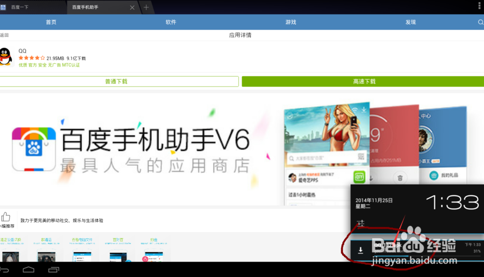The image size is (484, 277).
Task: Click the QQ app name
Action: pos(22,51)
